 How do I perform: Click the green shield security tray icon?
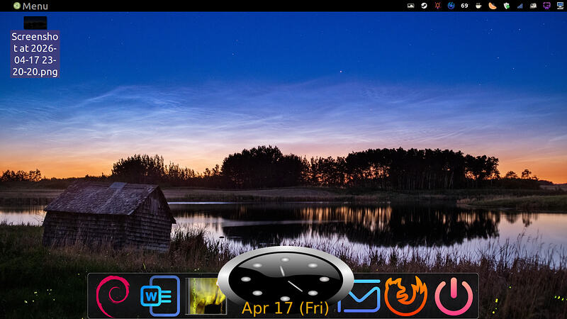pyautogui.click(x=506, y=6)
